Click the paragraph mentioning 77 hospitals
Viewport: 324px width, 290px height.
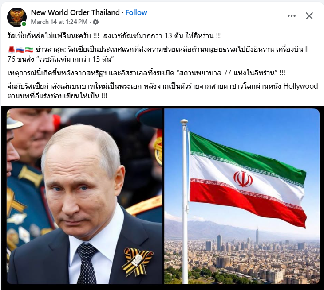coord(146,73)
